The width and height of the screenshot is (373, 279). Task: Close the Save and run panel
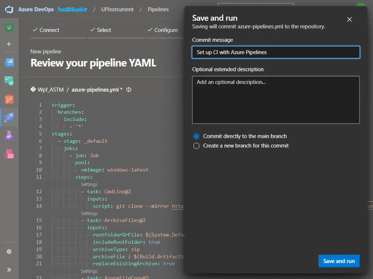(x=349, y=20)
